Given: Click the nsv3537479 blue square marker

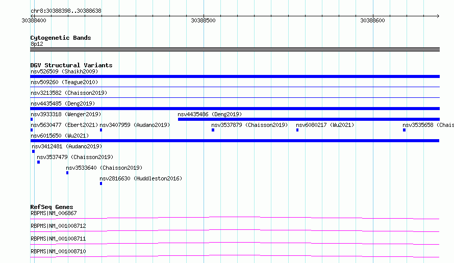Looking at the screenshot, I should click(38, 162).
